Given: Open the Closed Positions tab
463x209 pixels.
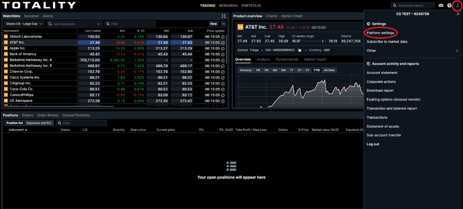Looking at the screenshot, I should (x=76, y=115).
